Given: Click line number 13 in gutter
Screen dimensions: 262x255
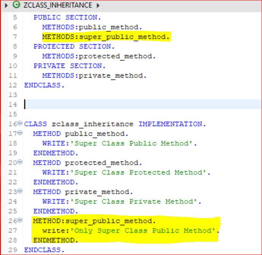Looking at the screenshot, I should click(x=13, y=95).
